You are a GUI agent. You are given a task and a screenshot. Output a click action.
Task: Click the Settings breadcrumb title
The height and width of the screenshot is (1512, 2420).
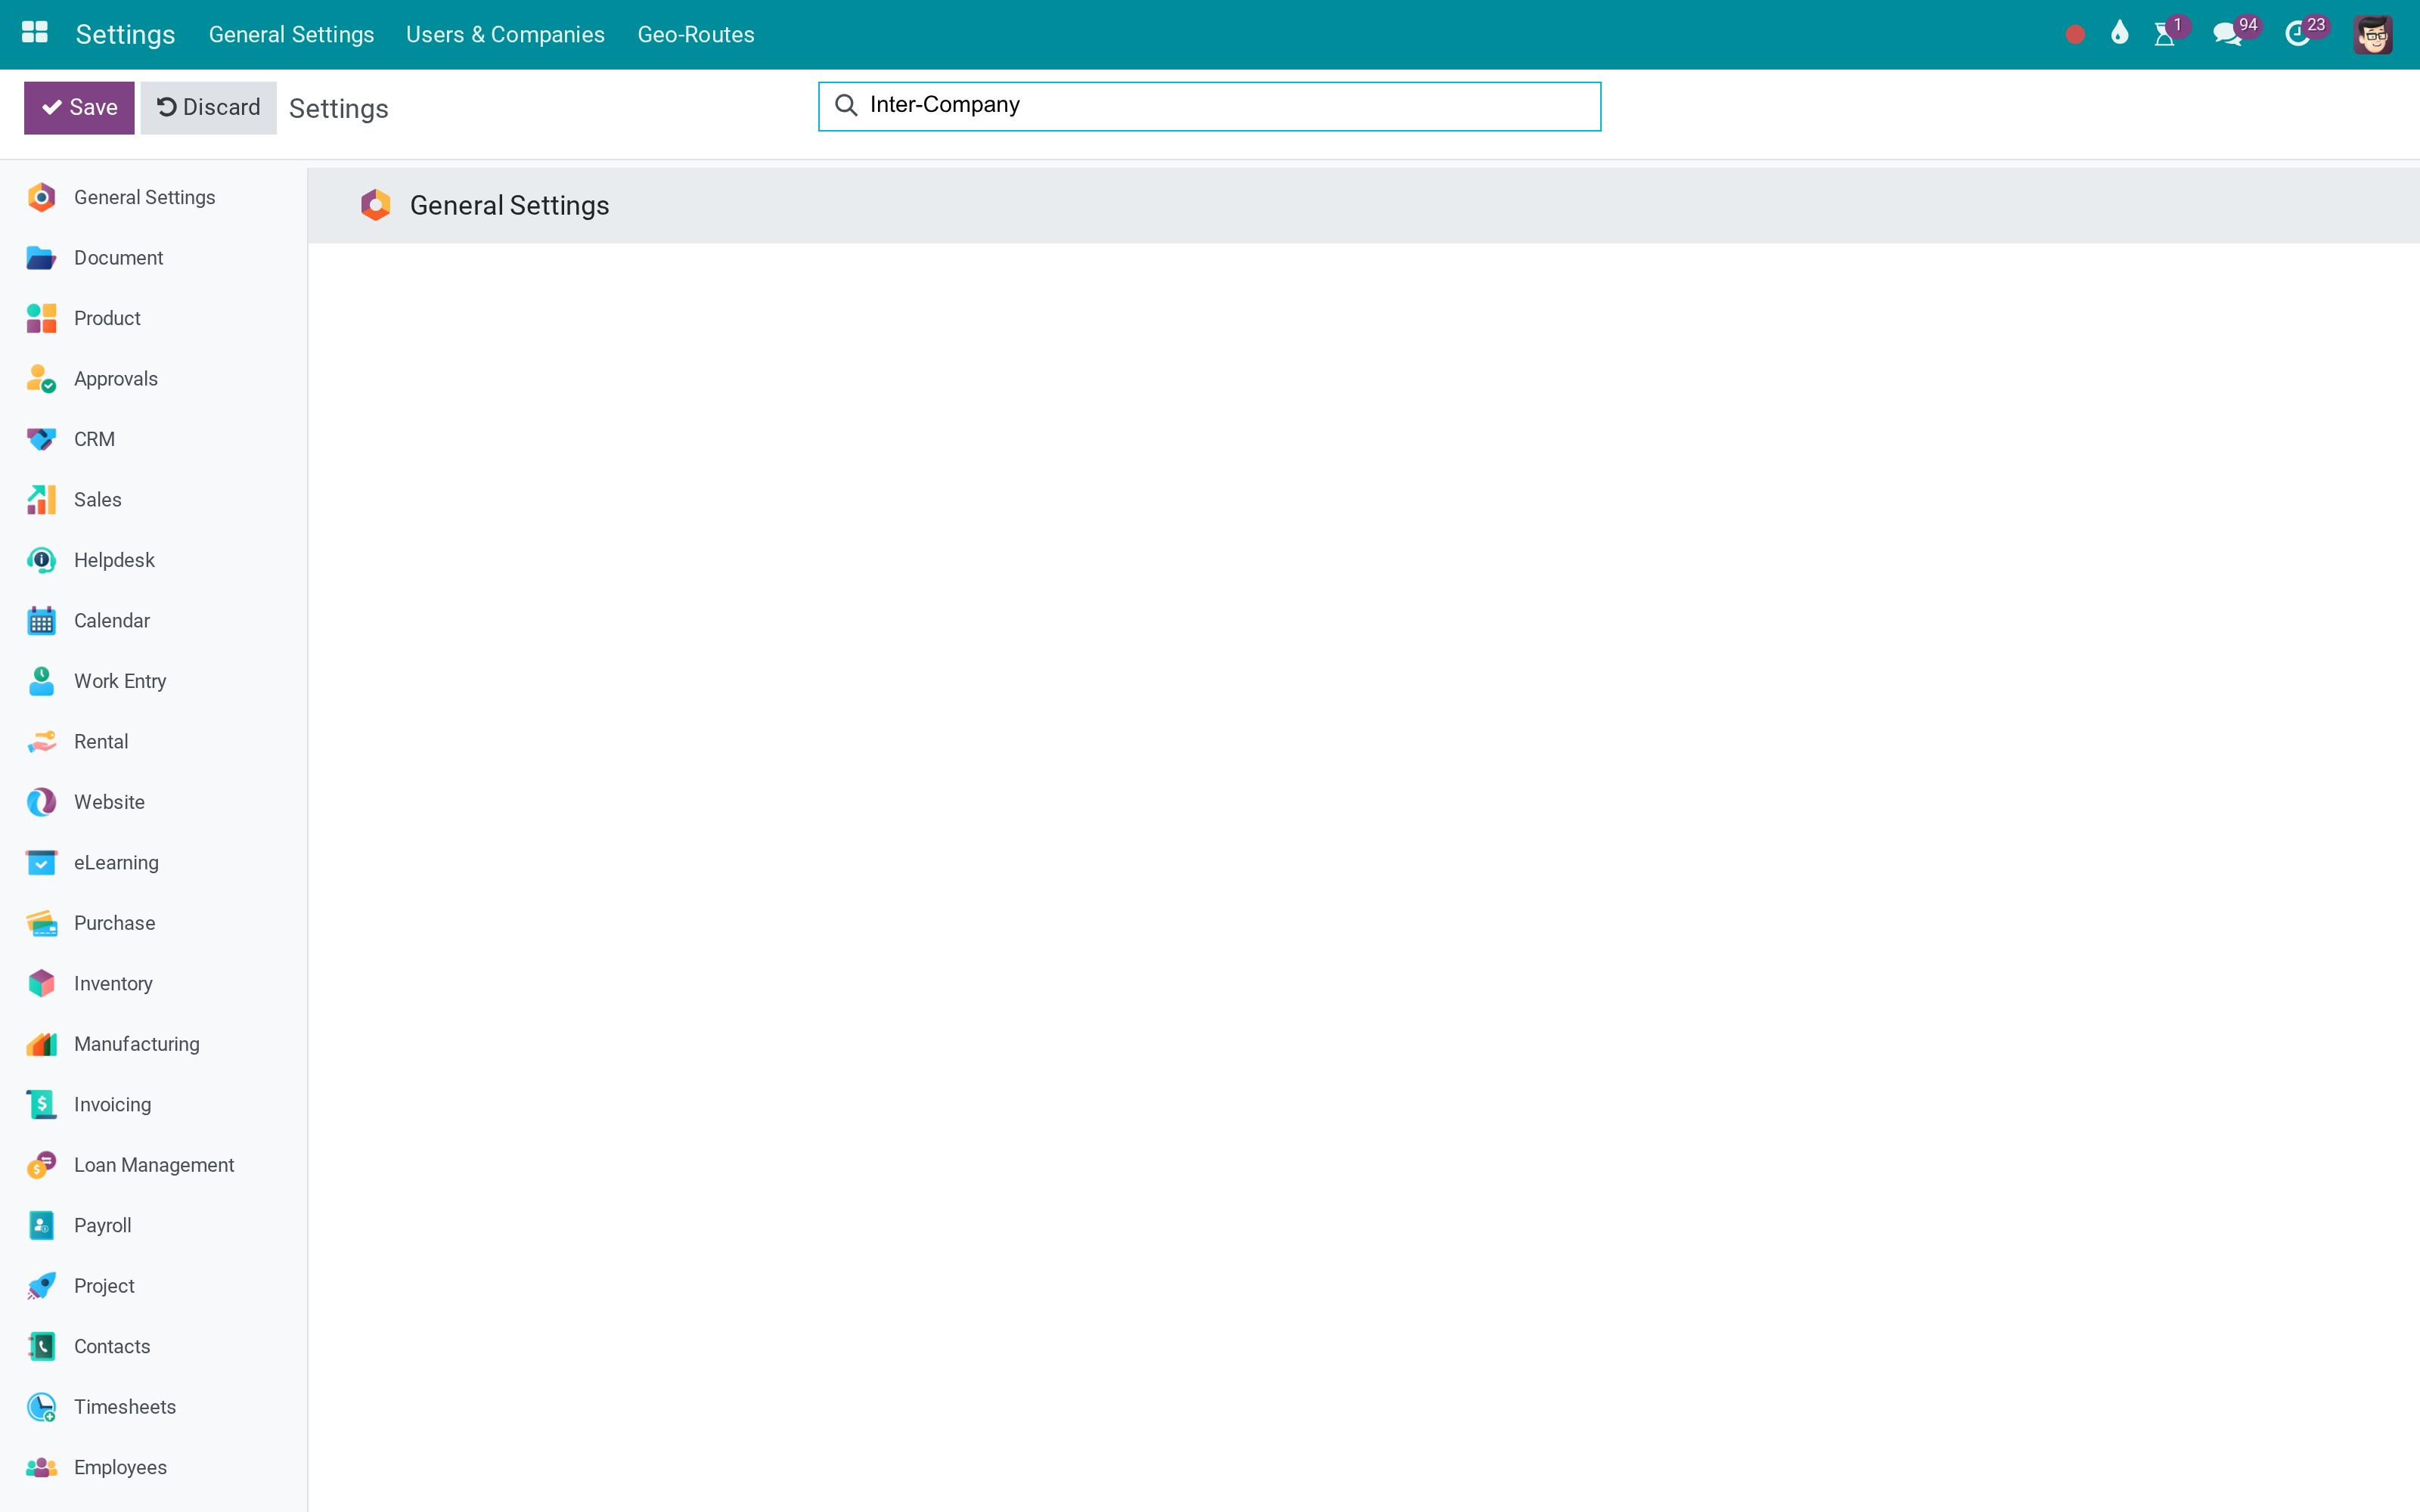coord(338,109)
